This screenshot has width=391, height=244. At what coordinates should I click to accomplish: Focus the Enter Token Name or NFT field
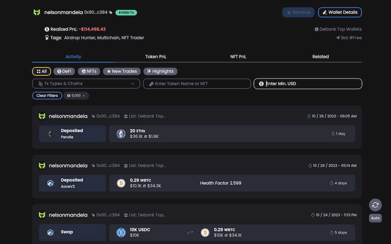pyautogui.click(x=197, y=84)
